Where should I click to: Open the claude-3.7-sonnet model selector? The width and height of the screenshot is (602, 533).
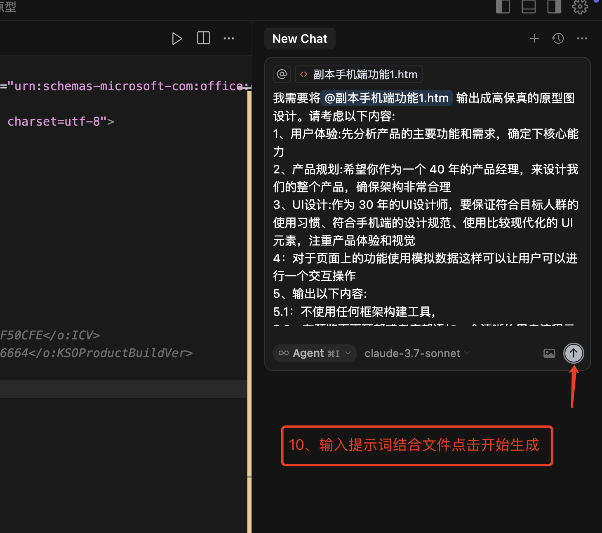[416, 353]
